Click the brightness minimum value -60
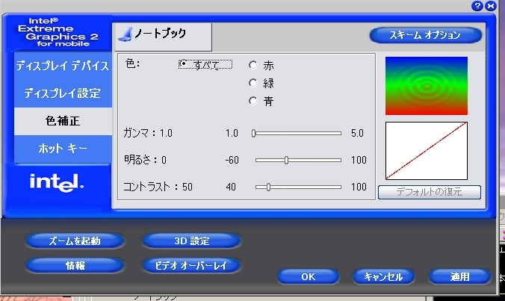 (232, 160)
